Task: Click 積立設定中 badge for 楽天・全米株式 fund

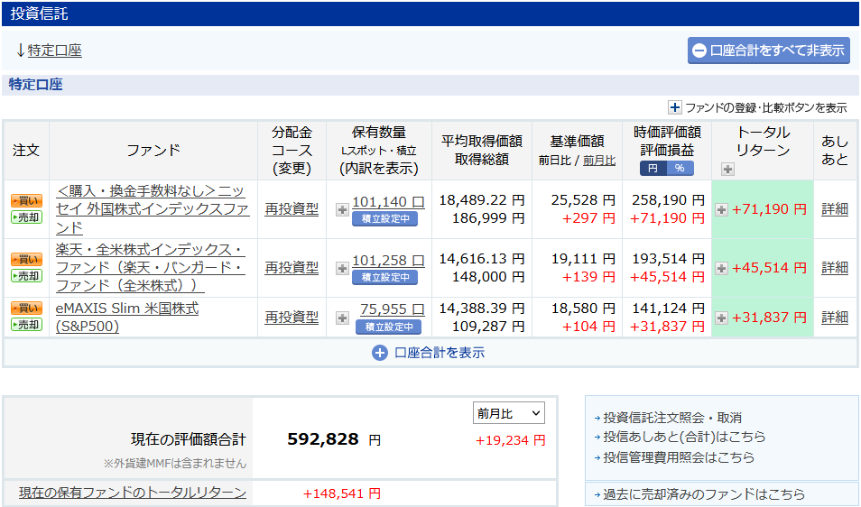Action: coord(385,278)
